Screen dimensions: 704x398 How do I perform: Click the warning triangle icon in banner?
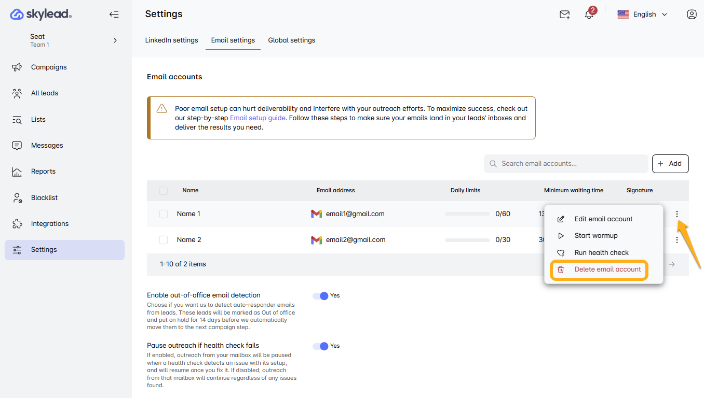pyautogui.click(x=162, y=109)
